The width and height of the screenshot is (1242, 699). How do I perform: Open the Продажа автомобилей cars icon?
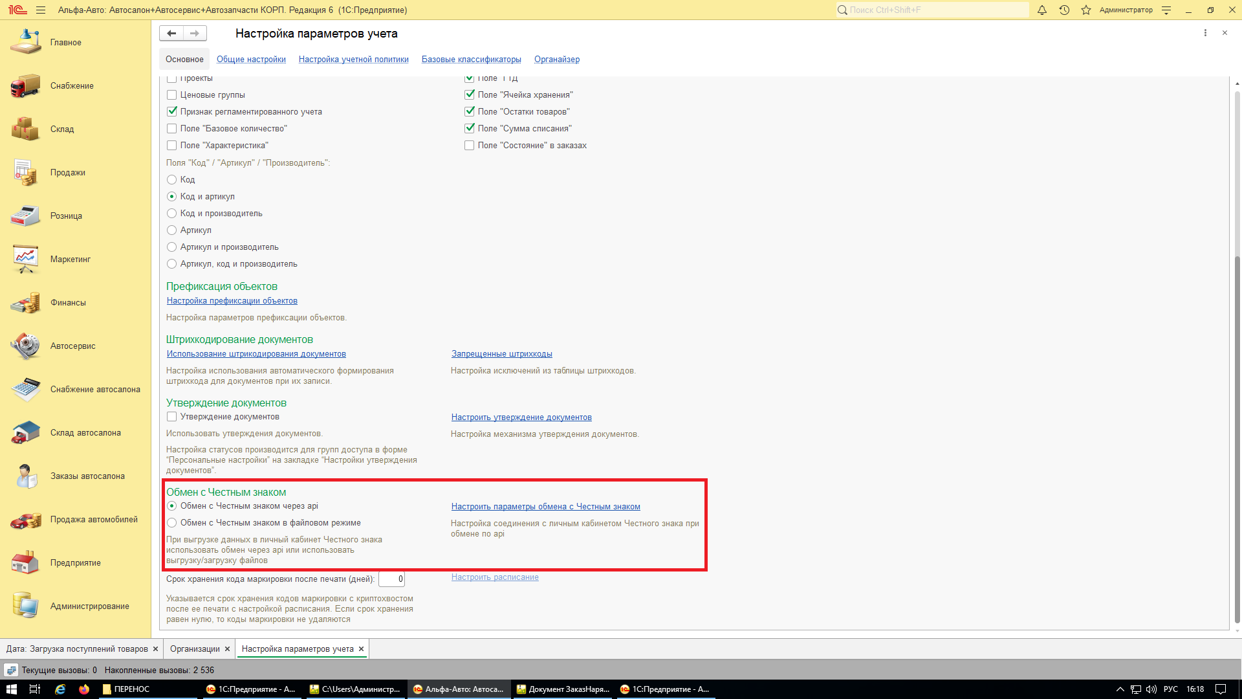tap(26, 519)
